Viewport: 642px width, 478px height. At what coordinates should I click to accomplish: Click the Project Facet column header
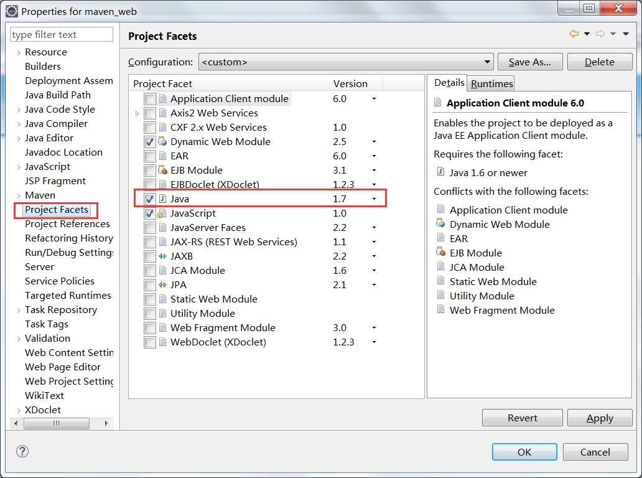pyautogui.click(x=230, y=83)
